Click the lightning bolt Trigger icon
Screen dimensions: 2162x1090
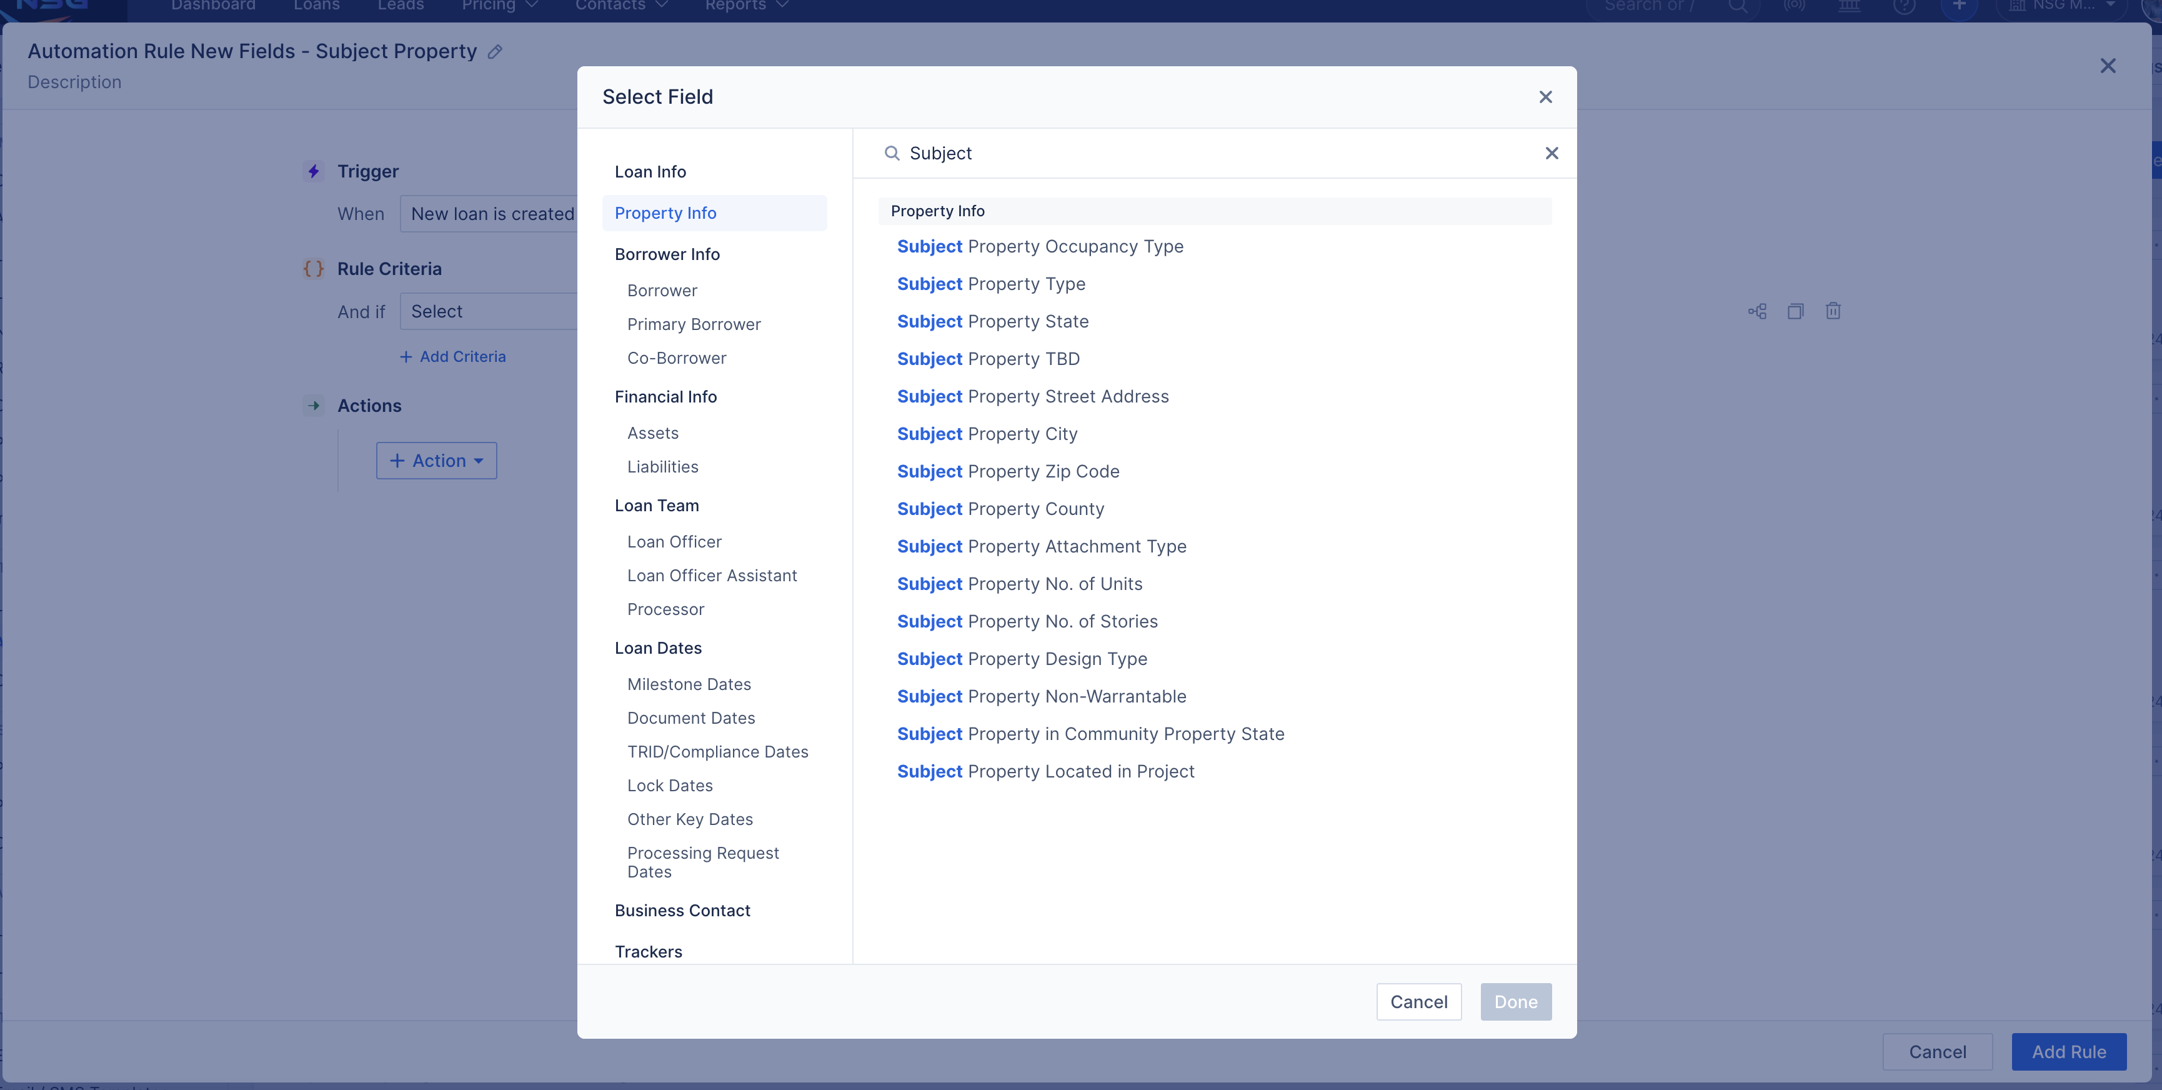click(x=313, y=171)
